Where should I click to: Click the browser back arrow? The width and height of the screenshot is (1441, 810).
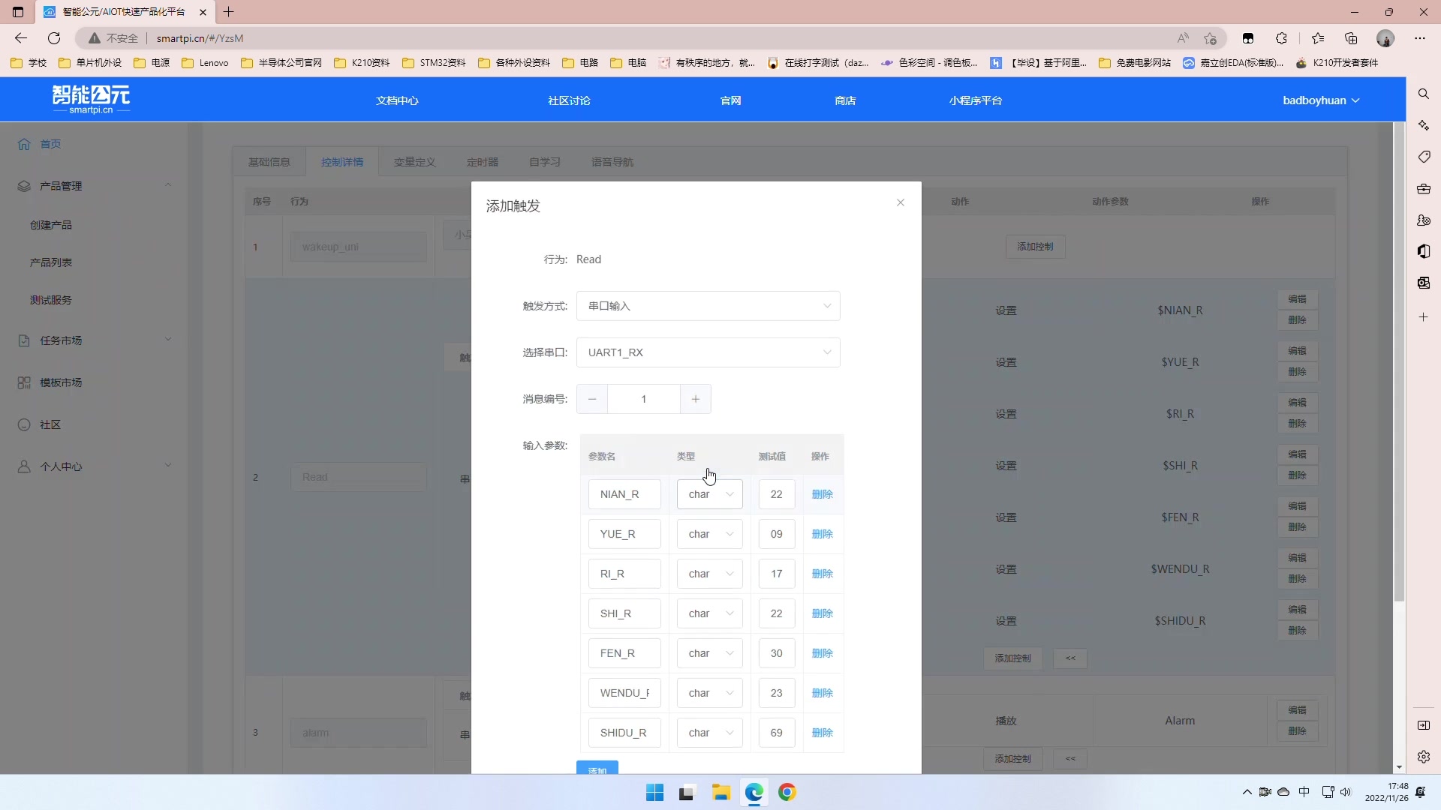(21, 38)
